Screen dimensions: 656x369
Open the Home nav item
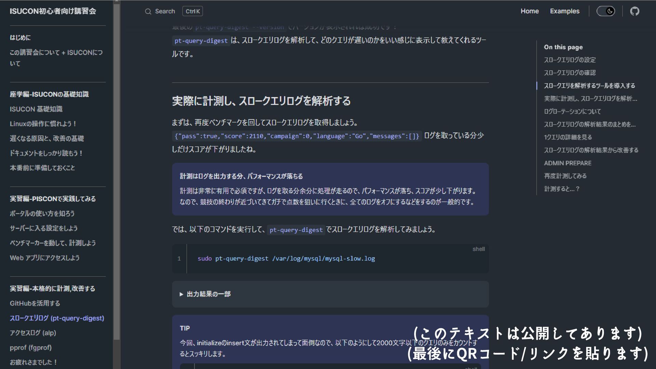[530, 11]
